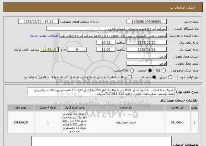Click the buyer organization name field

point(107,29)
